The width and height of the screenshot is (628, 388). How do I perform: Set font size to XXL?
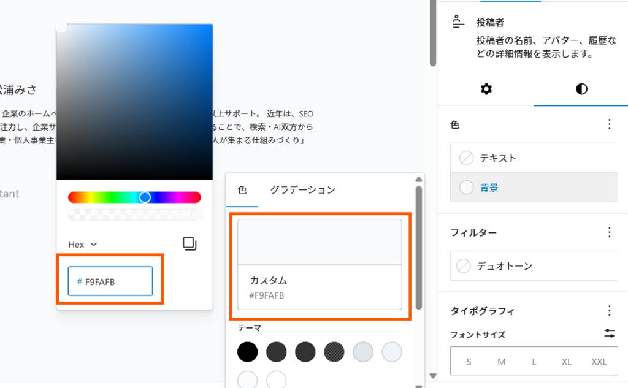599,362
